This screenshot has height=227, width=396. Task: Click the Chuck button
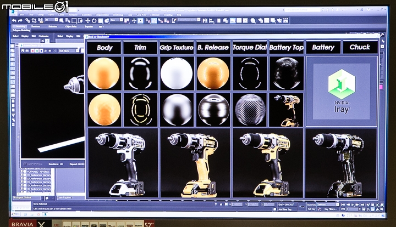pyautogui.click(x=360, y=47)
